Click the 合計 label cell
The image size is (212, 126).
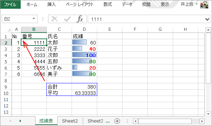click(59, 87)
